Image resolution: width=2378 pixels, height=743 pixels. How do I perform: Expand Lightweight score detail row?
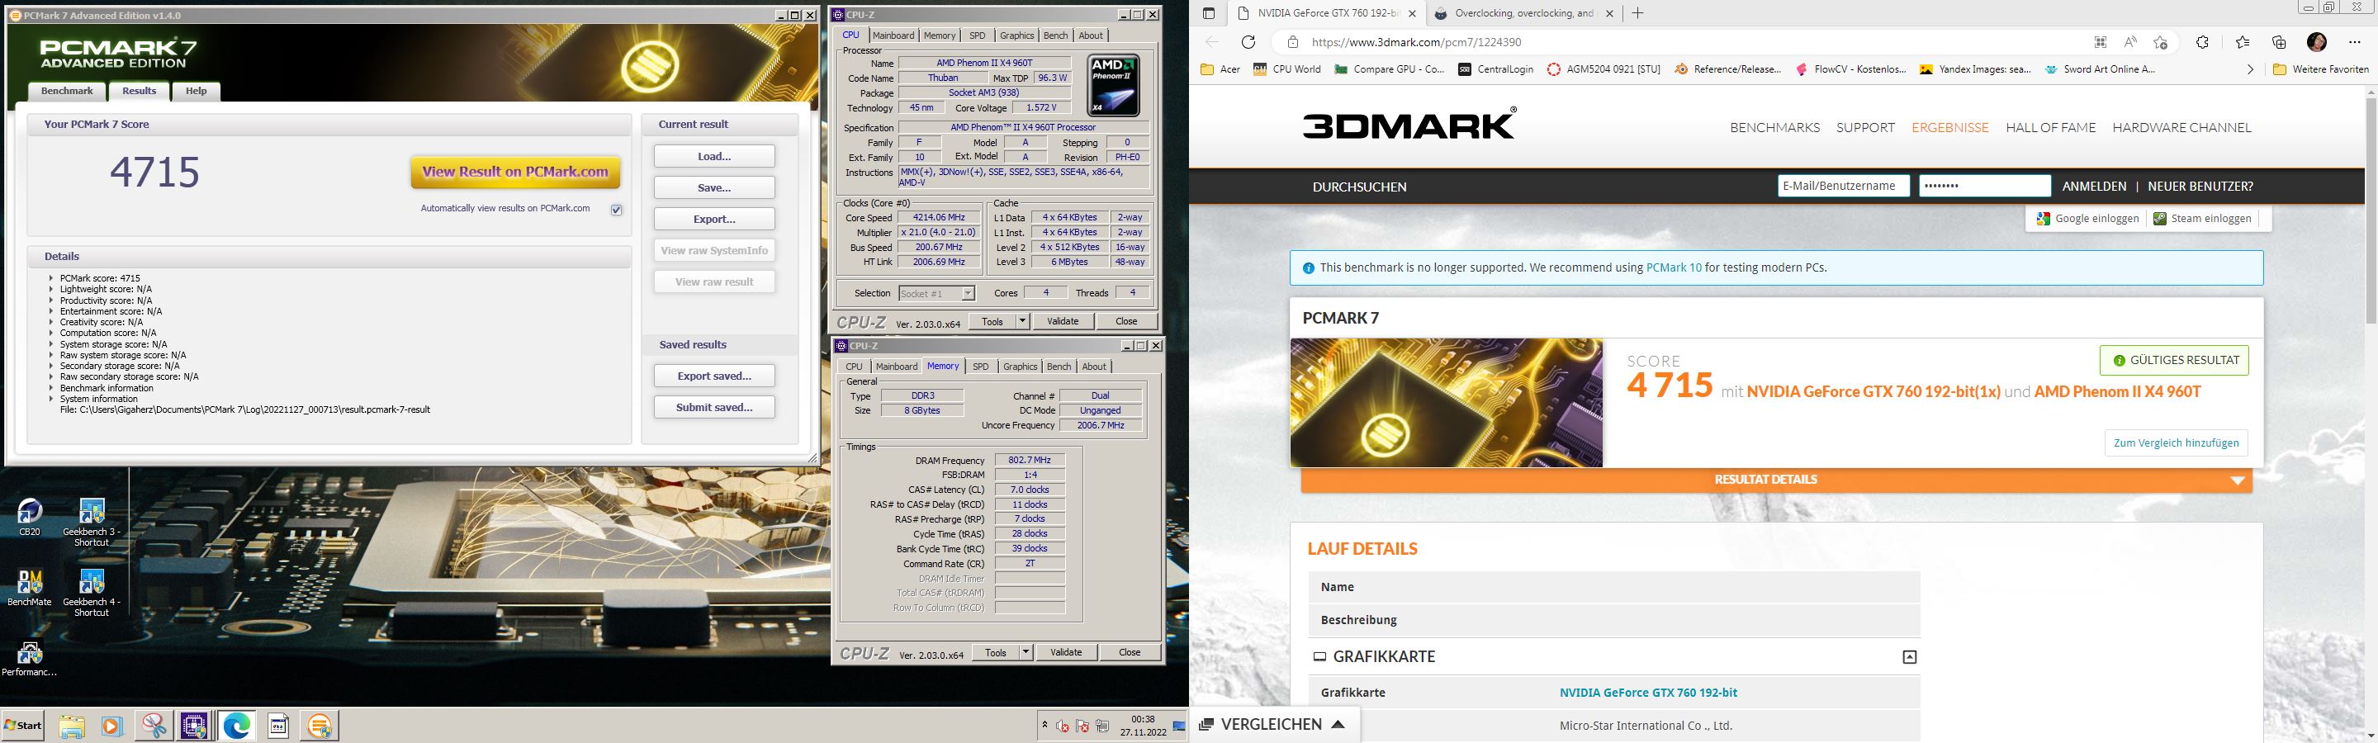point(52,289)
